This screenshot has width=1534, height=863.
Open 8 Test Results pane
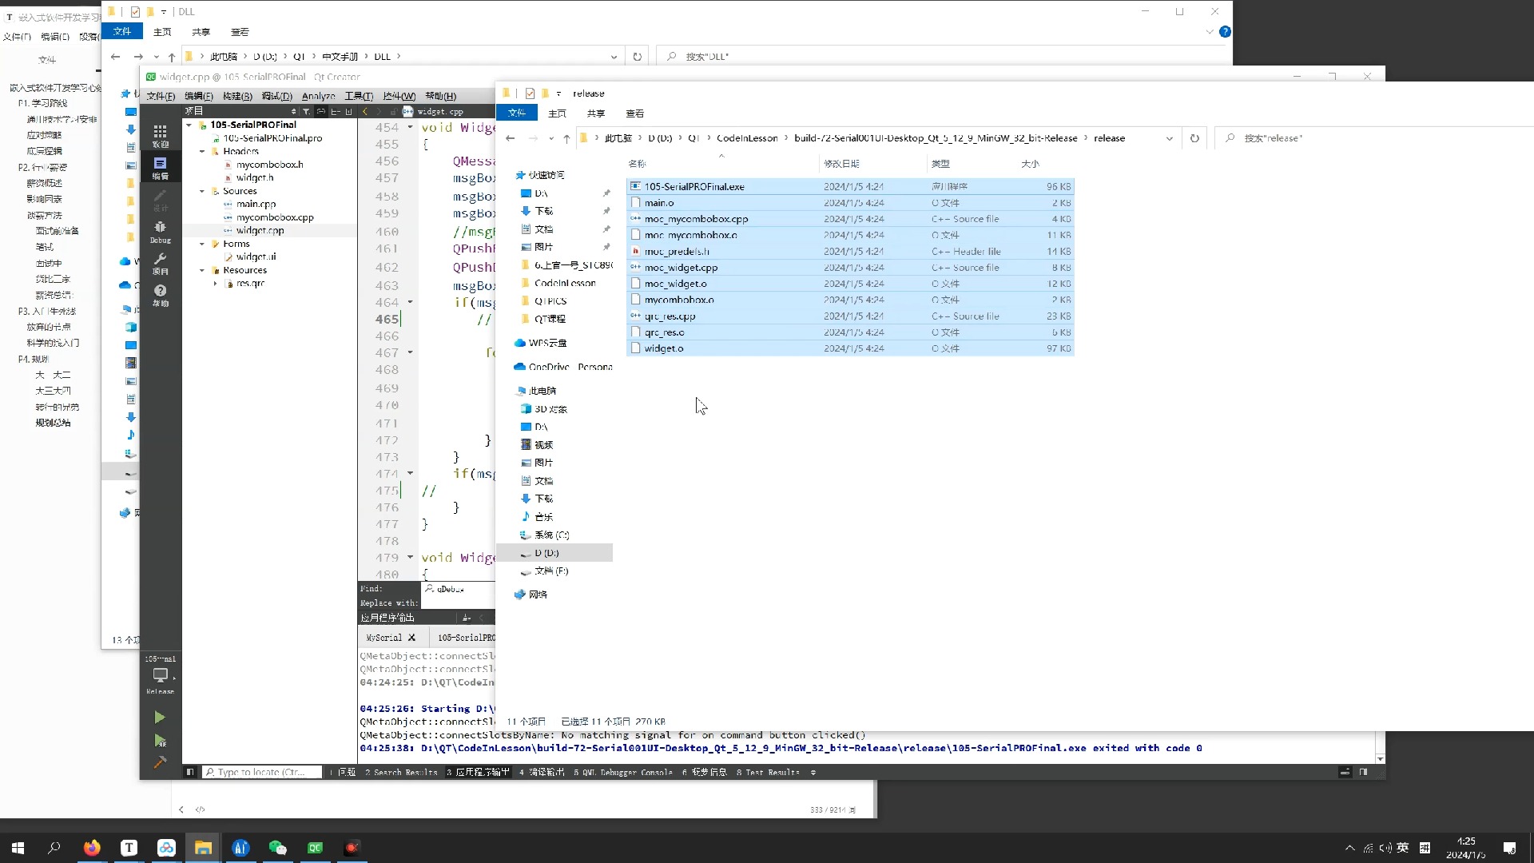pyautogui.click(x=768, y=772)
